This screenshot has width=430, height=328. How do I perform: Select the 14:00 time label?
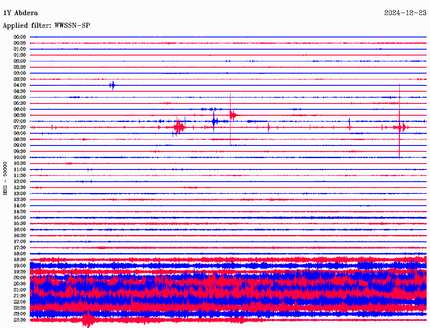click(20, 206)
